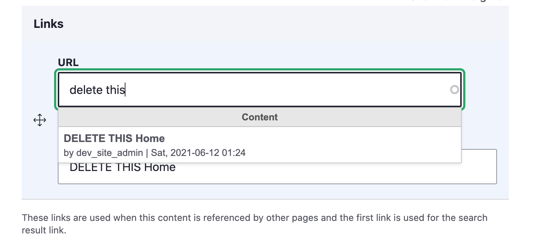The height and width of the screenshot is (240, 543).
Task: Click the bold "Home" word in suggestion title
Action: point(150,138)
